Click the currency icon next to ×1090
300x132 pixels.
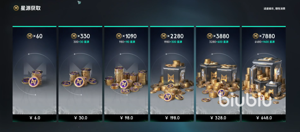pos(119,36)
